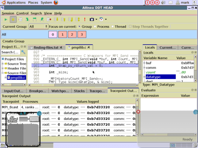
Task: Select process 2 button
Action: 72,34
